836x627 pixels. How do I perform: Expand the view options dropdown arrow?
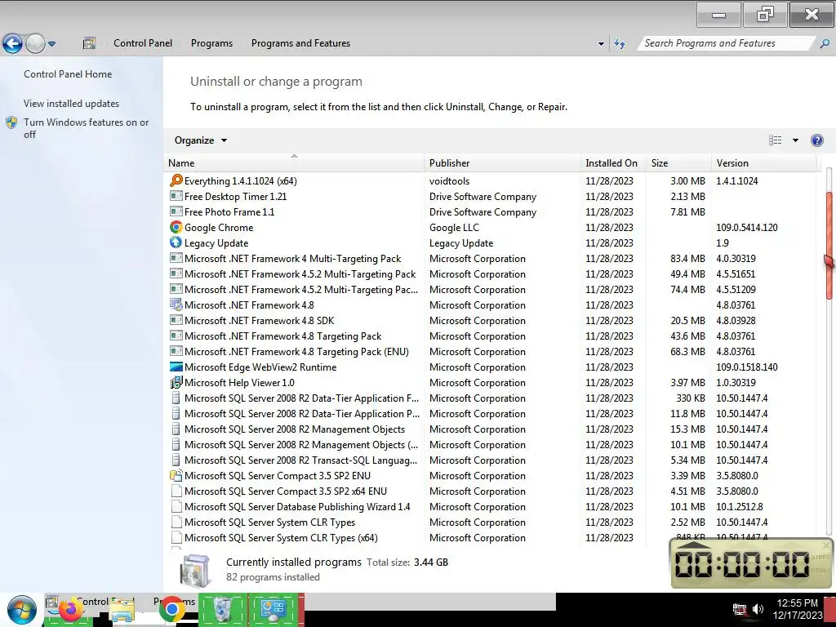(x=795, y=140)
